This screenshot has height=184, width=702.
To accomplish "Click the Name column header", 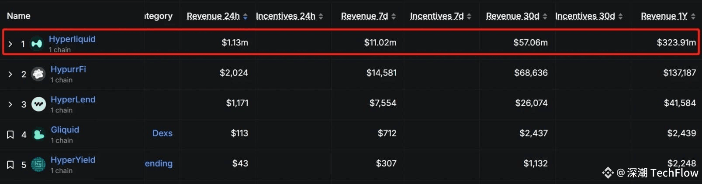I will coord(18,16).
